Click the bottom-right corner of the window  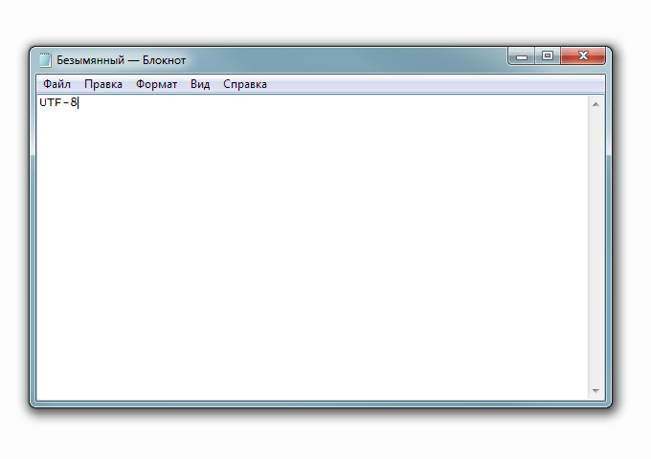609,404
